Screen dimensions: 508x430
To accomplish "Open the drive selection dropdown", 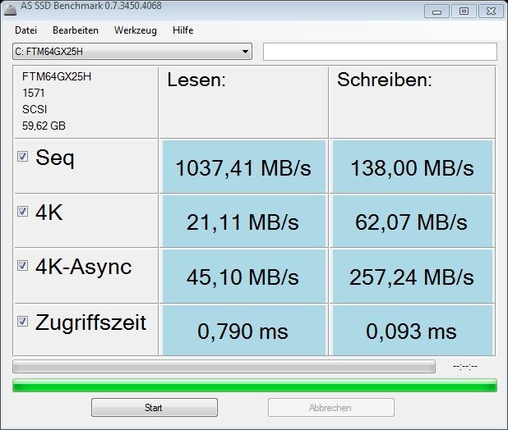I will (245, 52).
